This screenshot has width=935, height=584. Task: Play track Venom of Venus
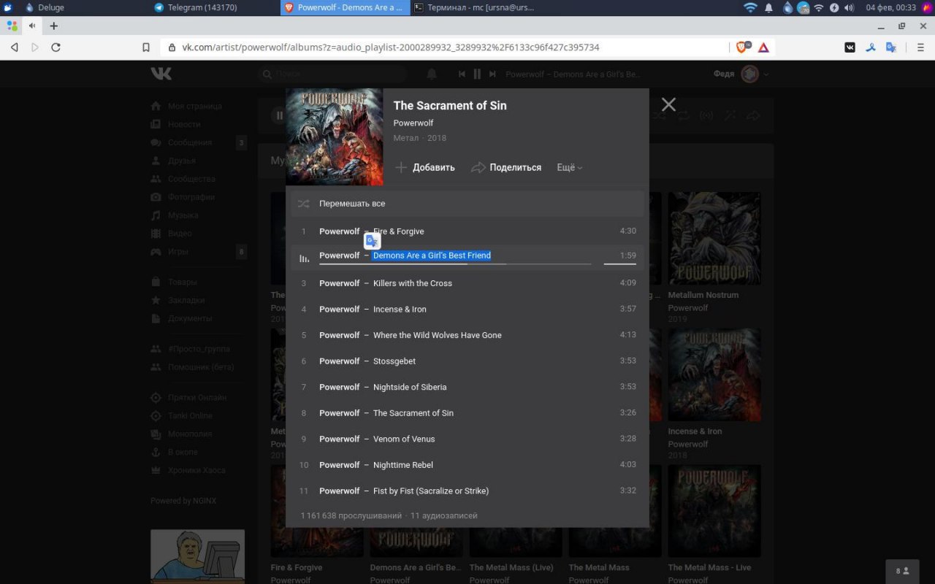point(467,439)
